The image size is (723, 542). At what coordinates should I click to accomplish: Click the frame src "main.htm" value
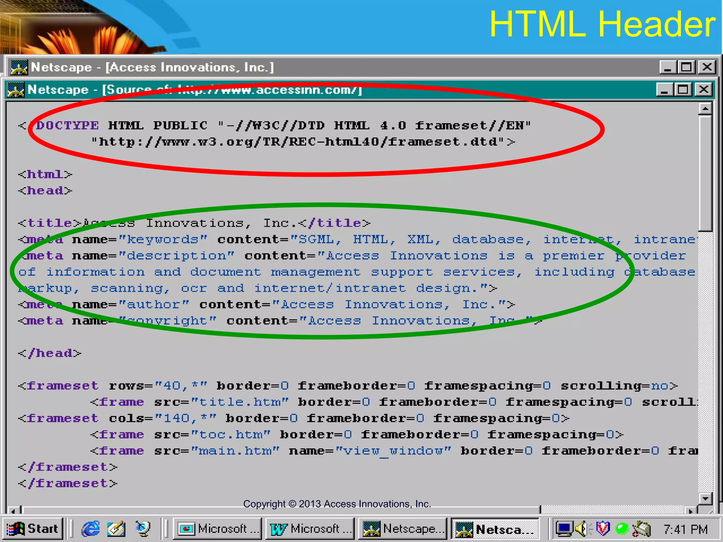235,451
